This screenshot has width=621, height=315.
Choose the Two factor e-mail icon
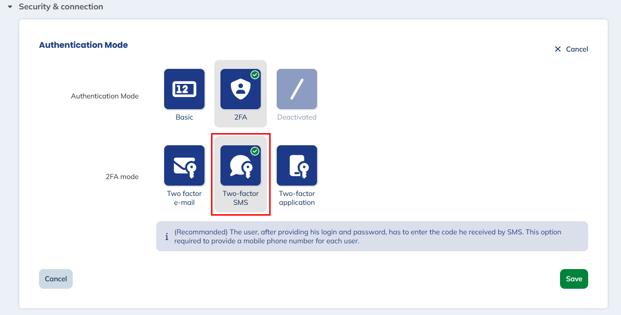184,165
